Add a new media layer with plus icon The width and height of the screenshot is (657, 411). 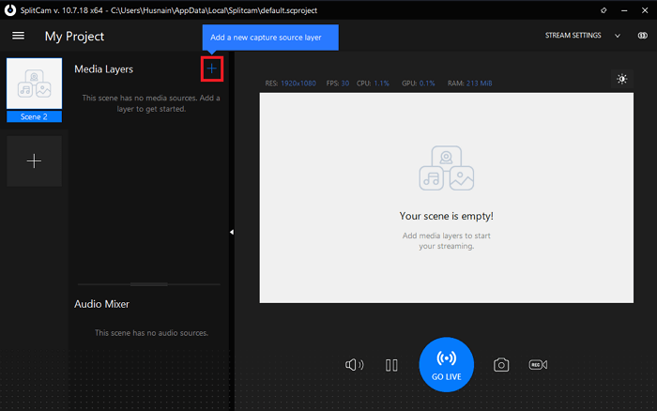pyautogui.click(x=211, y=68)
